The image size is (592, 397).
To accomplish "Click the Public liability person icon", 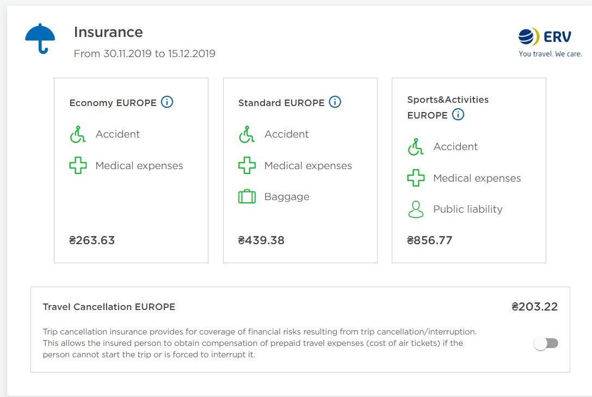I will (x=416, y=209).
